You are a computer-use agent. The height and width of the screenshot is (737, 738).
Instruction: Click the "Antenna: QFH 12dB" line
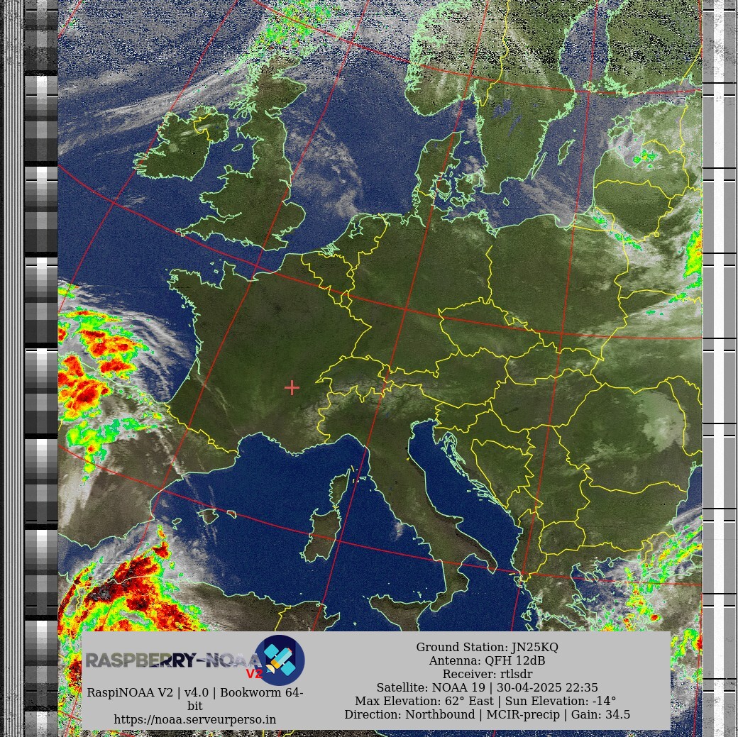(x=487, y=661)
